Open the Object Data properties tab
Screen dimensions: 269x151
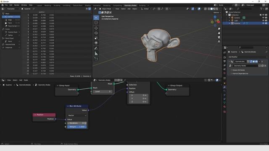click(x=224, y=103)
